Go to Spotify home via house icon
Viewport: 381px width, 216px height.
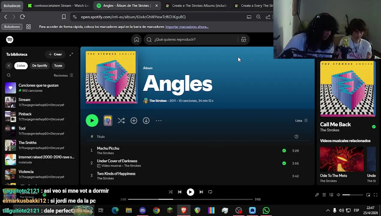(x=137, y=40)
